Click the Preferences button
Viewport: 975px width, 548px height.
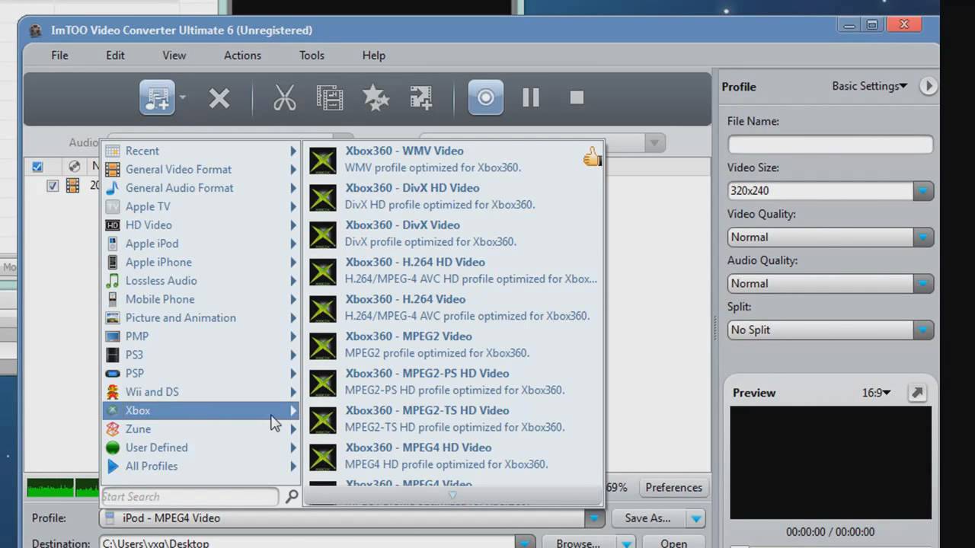pos(673,488)
